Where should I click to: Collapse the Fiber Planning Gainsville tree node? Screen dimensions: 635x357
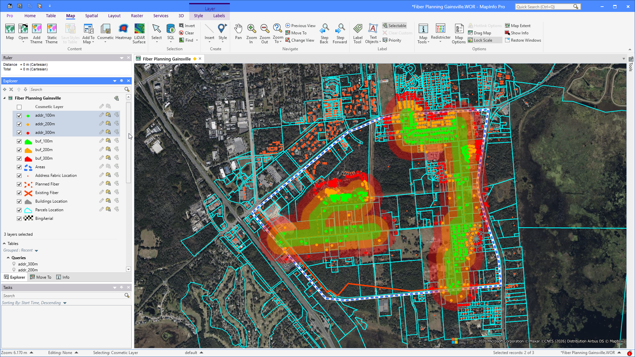5,98
